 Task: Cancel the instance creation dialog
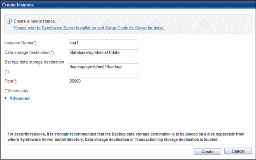238,151
